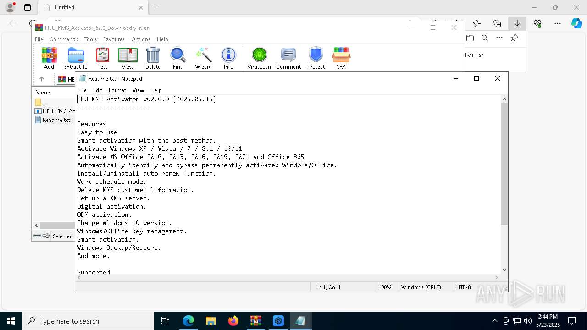Click "UTF-8" in Notepad status bar
This screenshot has width=587, height=330.
pos(464,287)
